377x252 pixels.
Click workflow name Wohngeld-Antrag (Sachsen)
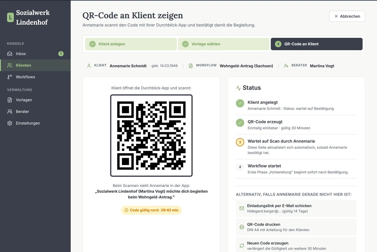click(x=246, y=66)
